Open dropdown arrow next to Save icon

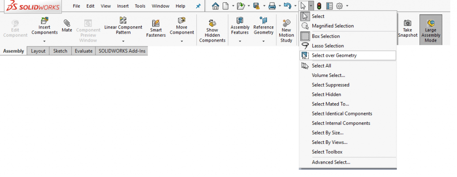pos(264,6)
